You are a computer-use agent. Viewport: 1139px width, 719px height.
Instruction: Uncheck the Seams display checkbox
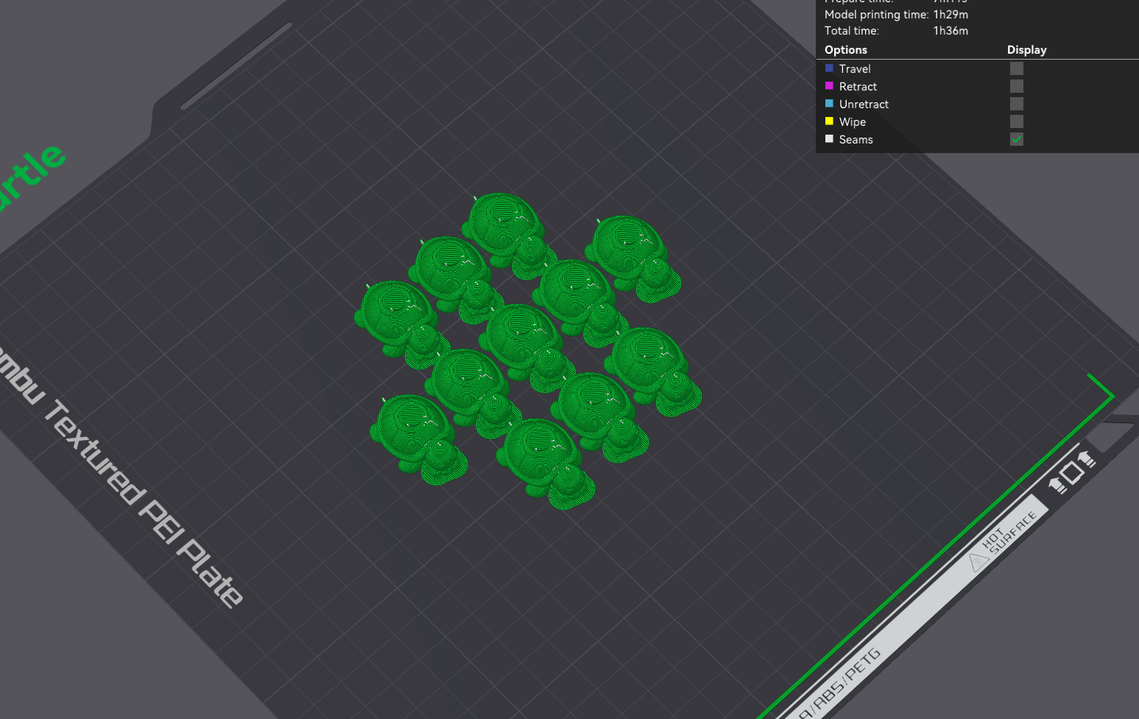point(1017,139)
